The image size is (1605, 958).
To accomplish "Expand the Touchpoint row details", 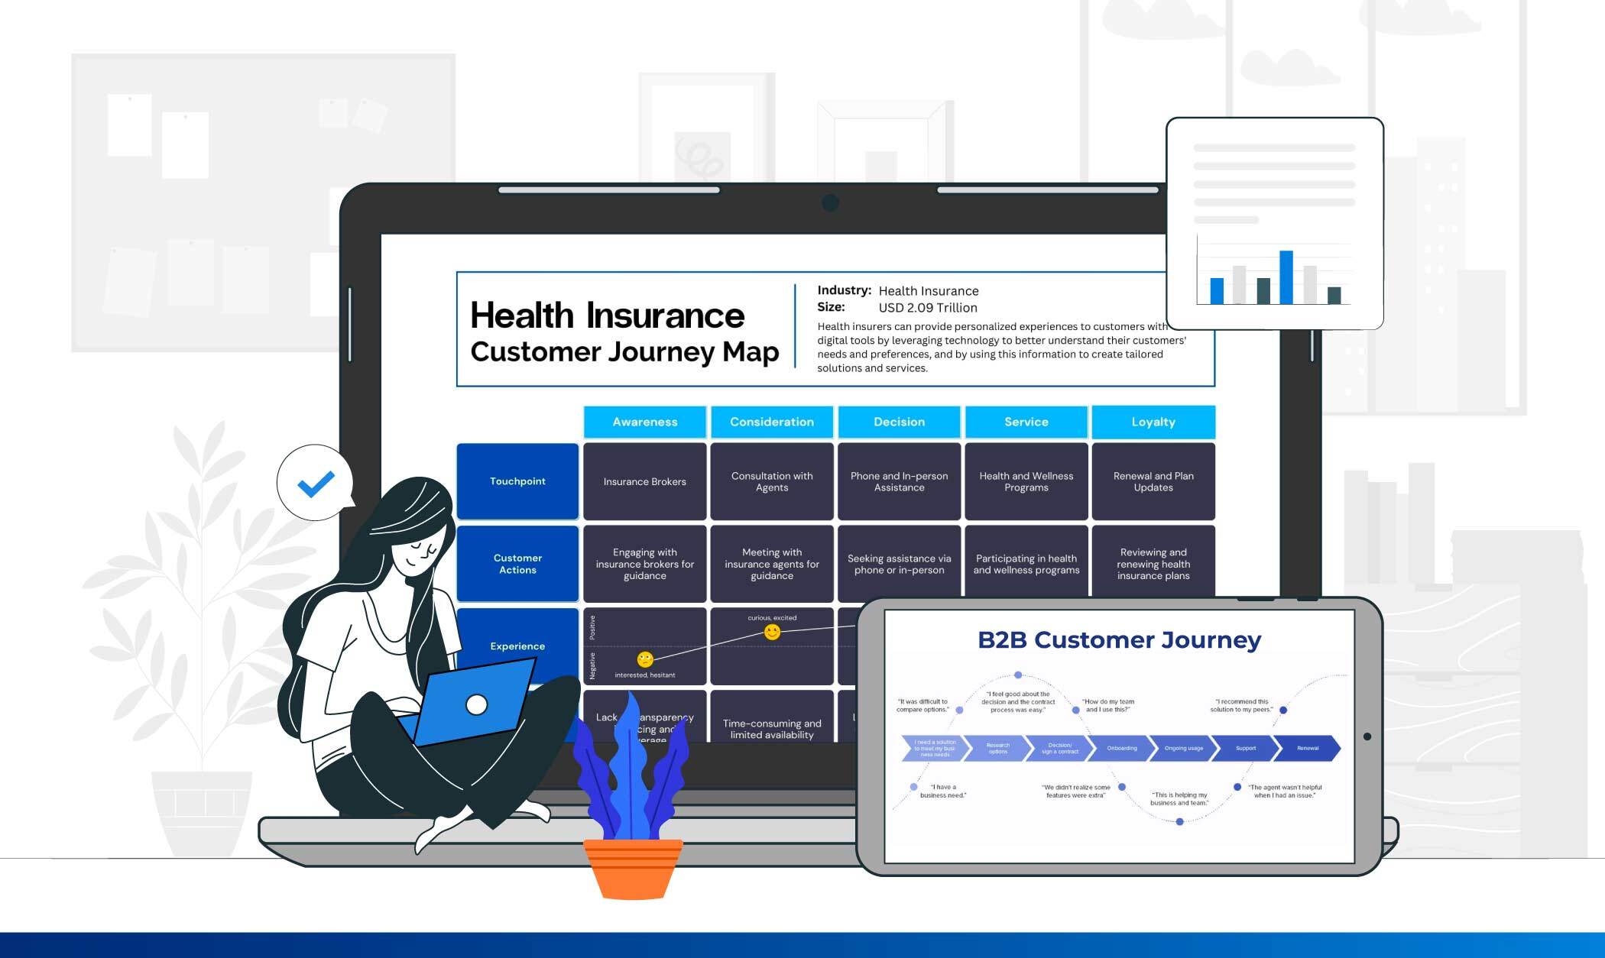I will 516,480.
